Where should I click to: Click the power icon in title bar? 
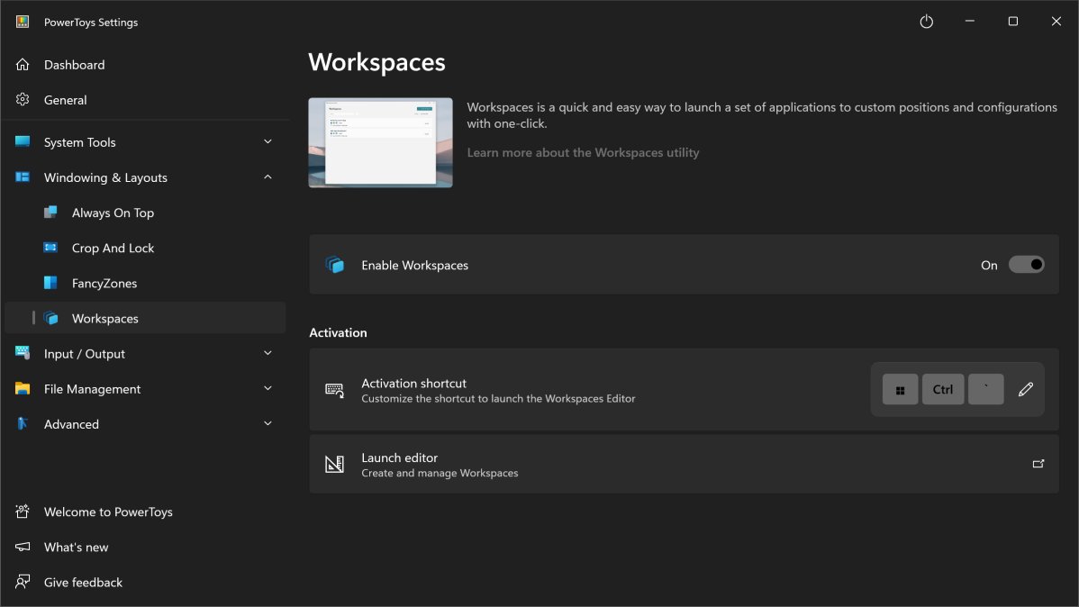click(926, 22)
